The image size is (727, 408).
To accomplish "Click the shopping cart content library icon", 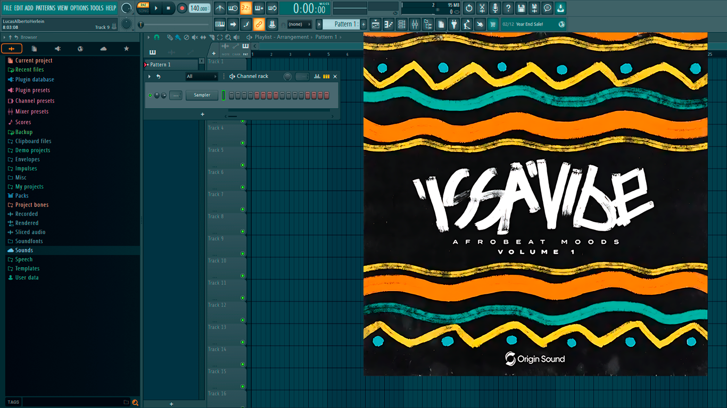I will pos(493,24).
